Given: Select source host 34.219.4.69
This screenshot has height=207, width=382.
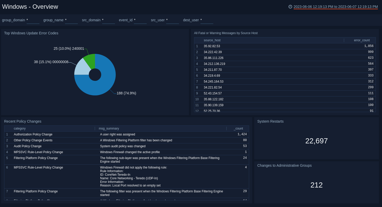Looking at the screenshot, I should pos(212,76).
